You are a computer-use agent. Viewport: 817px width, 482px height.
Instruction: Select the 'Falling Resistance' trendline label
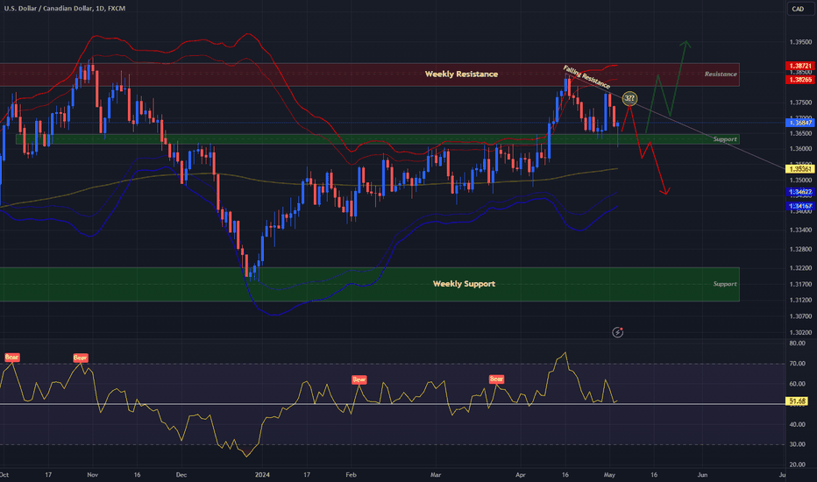(x=586, y=76)
